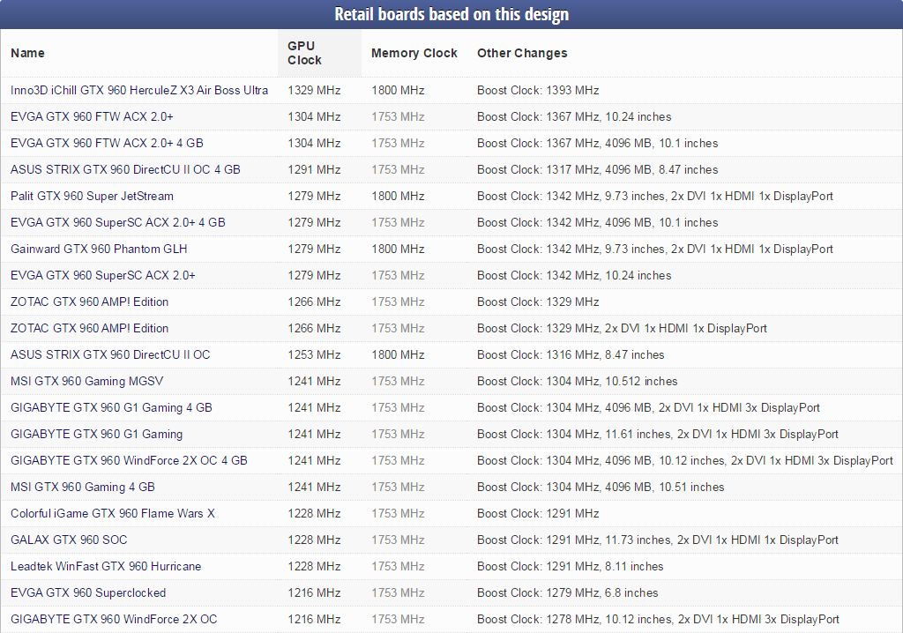Click 'Boost Clock: 1393 MHz' cell

[538, 91]
